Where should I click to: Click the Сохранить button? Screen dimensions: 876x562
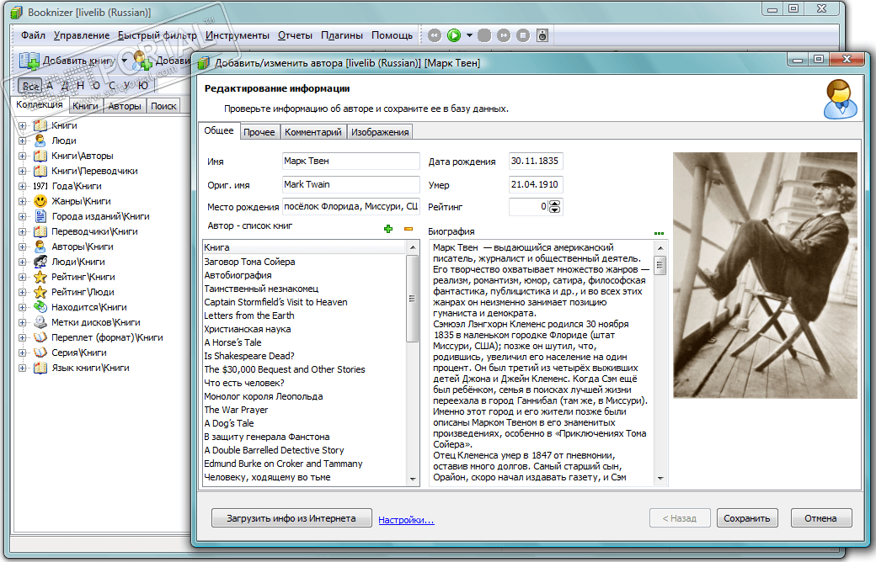tap(746, 518)
